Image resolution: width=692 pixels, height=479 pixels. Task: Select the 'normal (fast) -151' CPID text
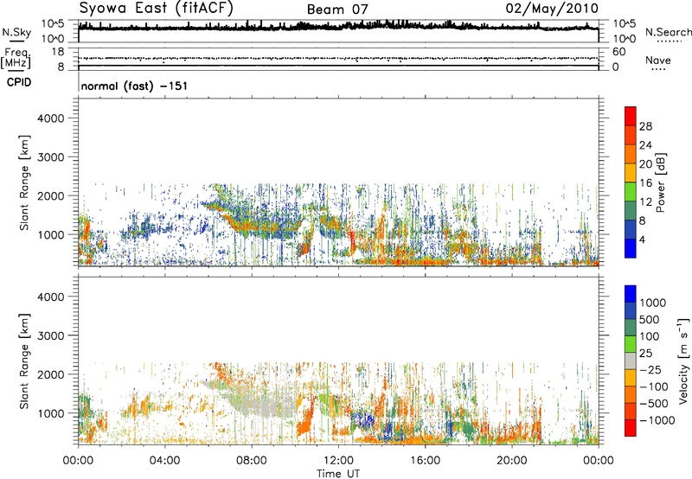[134, 86]
